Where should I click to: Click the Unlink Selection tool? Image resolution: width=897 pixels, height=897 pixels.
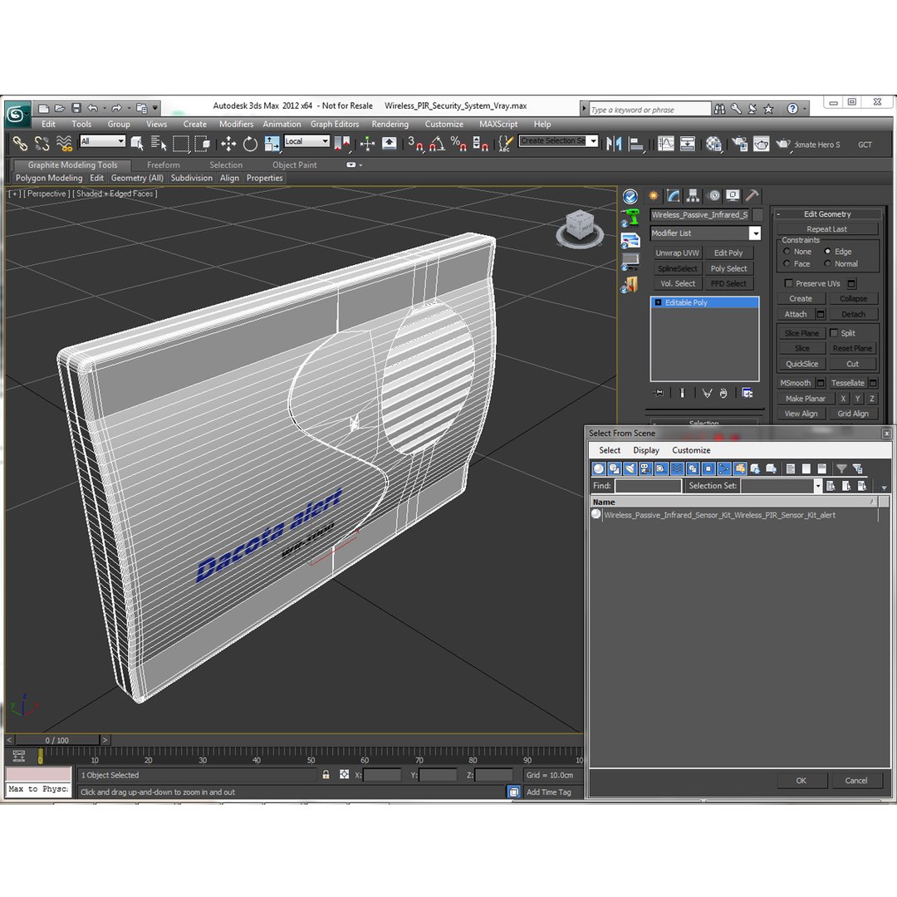click(42, 144)
